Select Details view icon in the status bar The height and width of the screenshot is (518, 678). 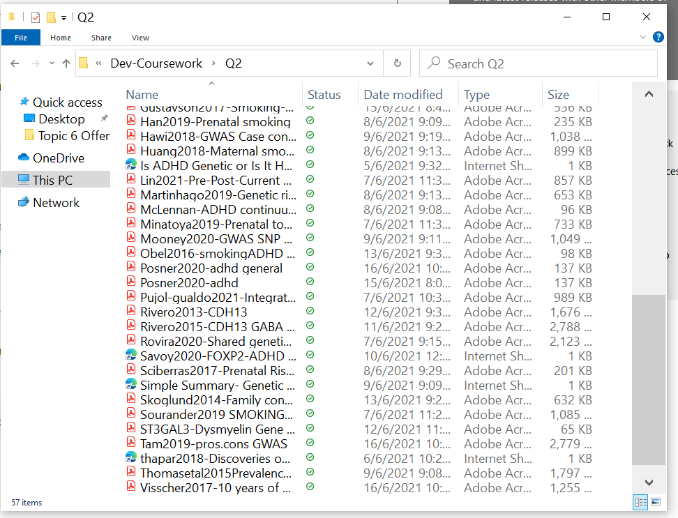point(640,502)
